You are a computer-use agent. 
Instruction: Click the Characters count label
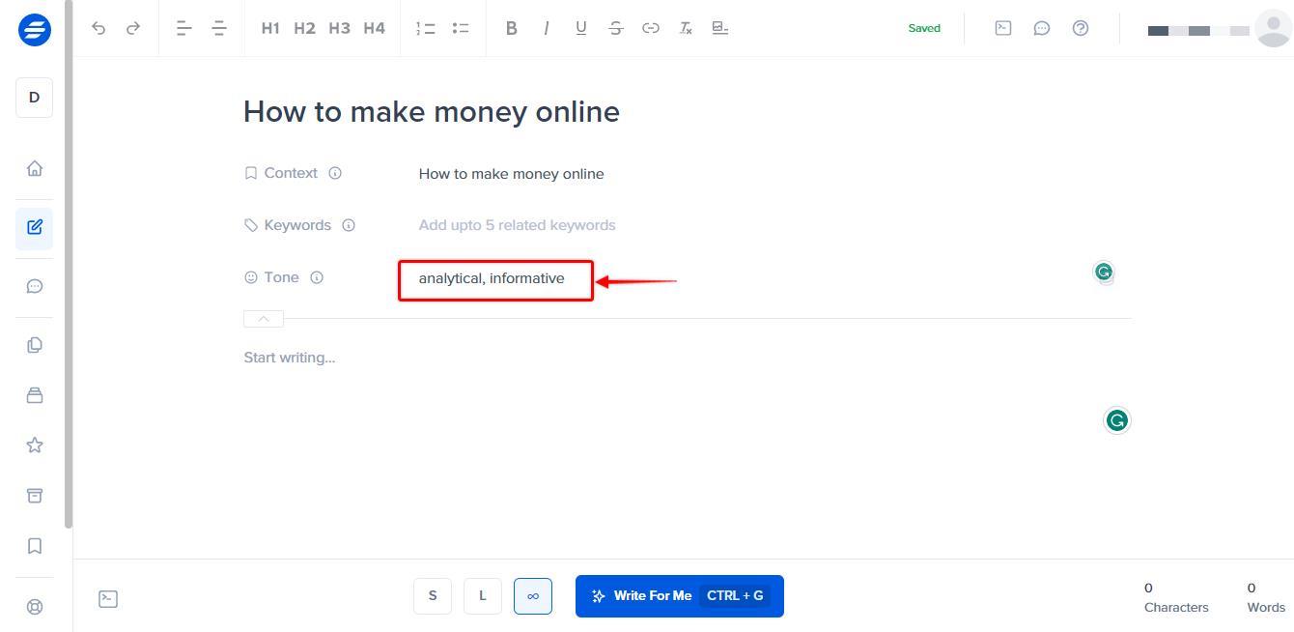click(x=1176, y=608)
